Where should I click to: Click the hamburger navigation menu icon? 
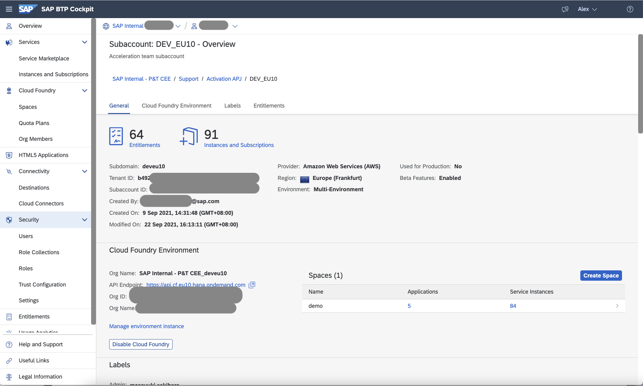(x=9, y=9)
